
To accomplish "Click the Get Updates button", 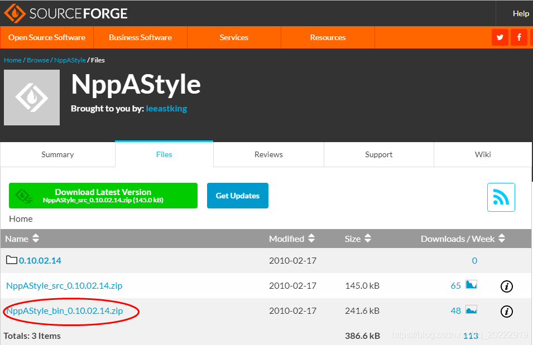I will pos(238,196).
